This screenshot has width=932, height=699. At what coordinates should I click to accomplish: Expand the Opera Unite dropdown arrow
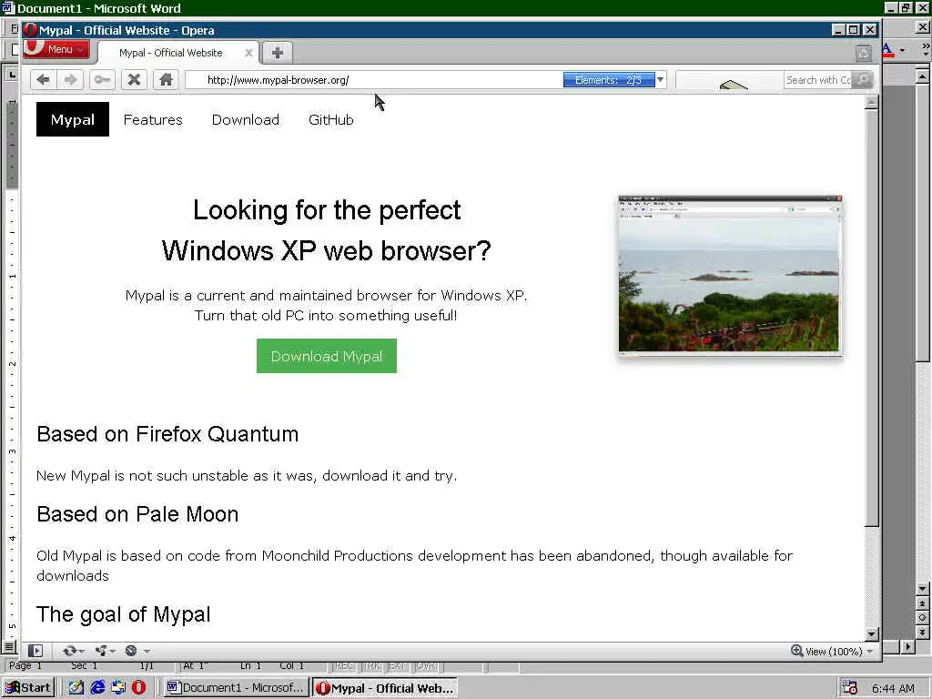point(112,652)
